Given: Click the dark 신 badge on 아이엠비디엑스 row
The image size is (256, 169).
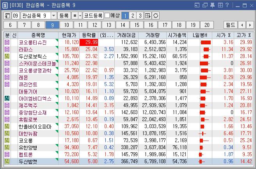Looking at the screenshot, I should click(7, 98).
